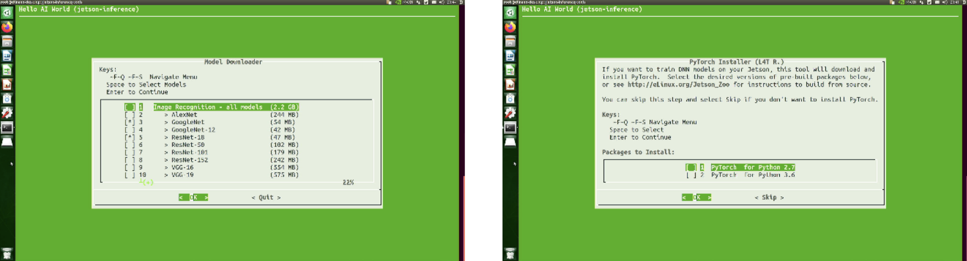The height and width of the screenshot is (261, 967).
Task: Open the power cog menu in the Model Downloader screen's top bar
Action: click(x=461, y=2)
